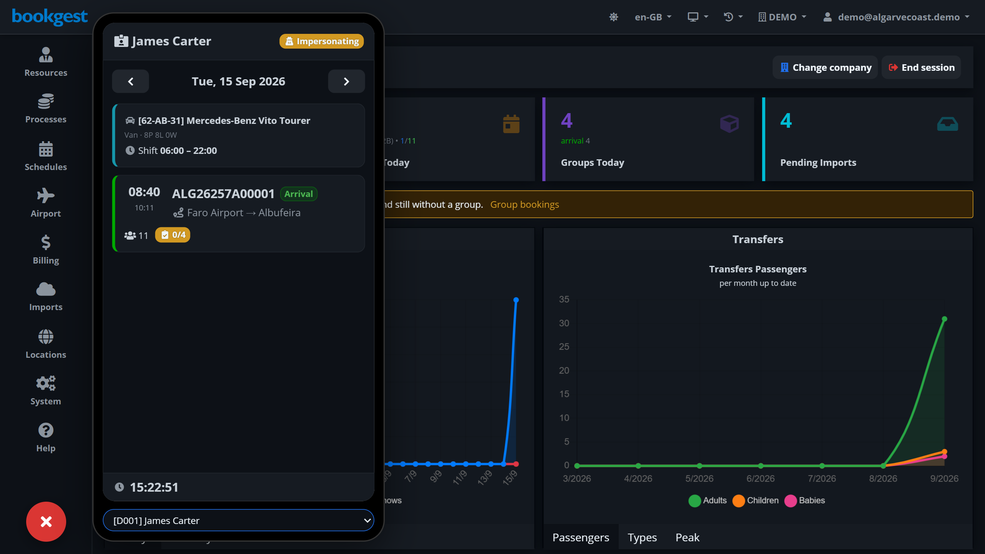Toggle the Babies legend series
The height and width of the screenshot is (554, 985).
(805, 501)
